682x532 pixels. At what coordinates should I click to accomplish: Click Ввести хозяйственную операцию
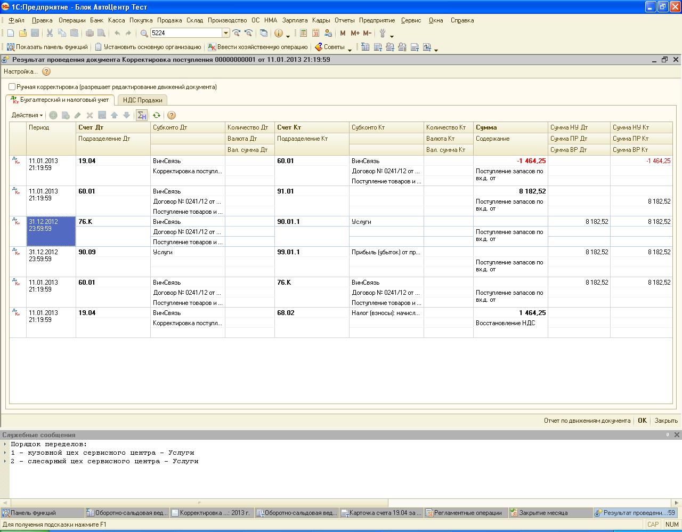(x=257, y=47)
